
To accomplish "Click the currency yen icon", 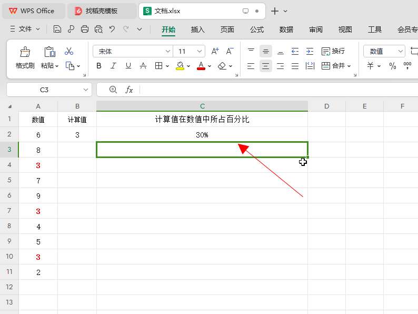I will tap(370, 66).
